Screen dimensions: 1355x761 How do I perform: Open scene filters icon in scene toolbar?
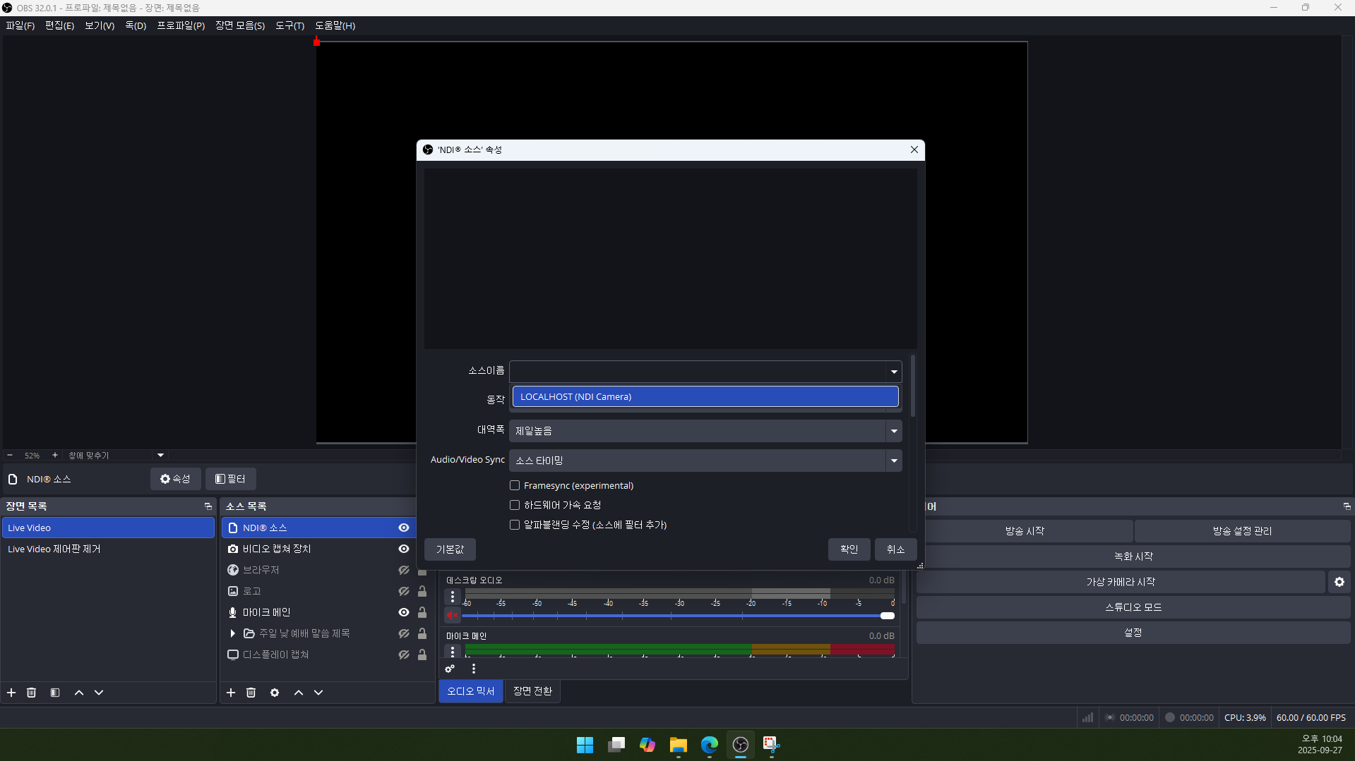click(55, 693)
